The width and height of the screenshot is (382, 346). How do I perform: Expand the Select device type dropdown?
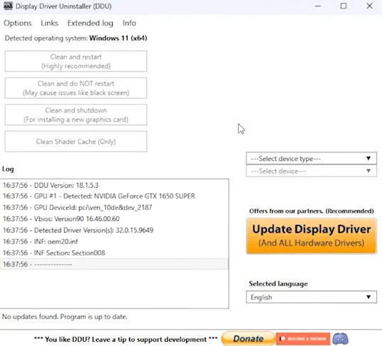[x=311, y=159]
